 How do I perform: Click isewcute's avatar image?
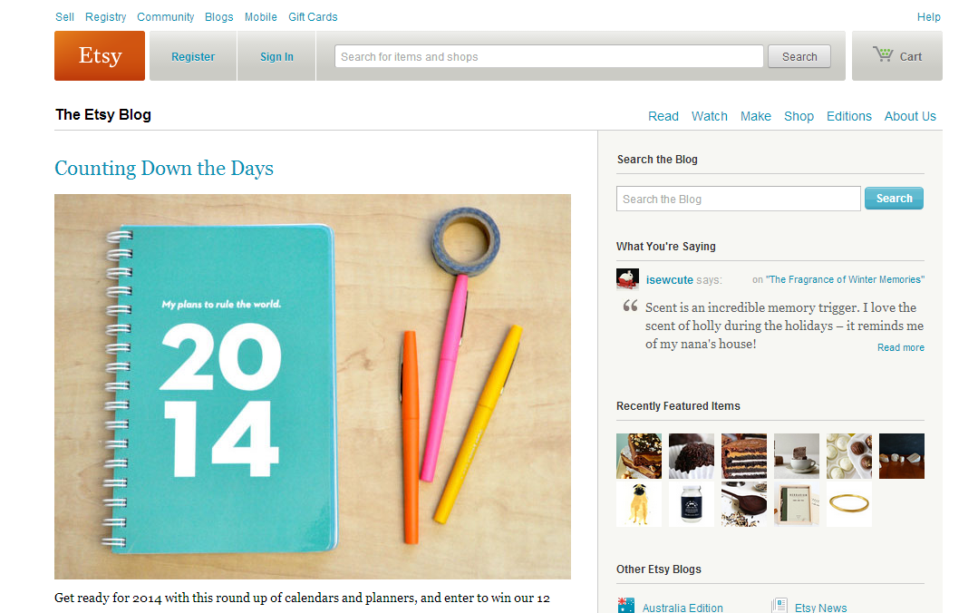click(x=627, y=279)
